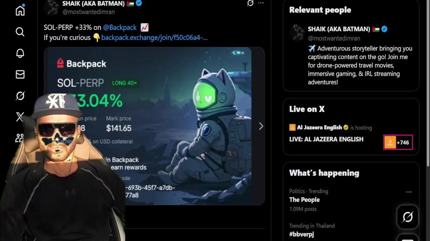Viewport: 430px width, 241px height.
Task: Visit @mostwantedimran in Relevant people
Action: pyautogui.click(x=334, y=38)
